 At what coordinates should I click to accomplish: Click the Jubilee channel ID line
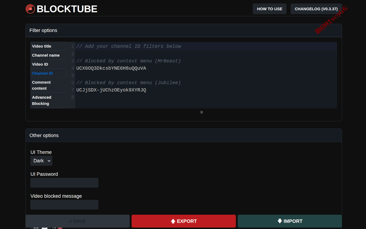point(111,90)
